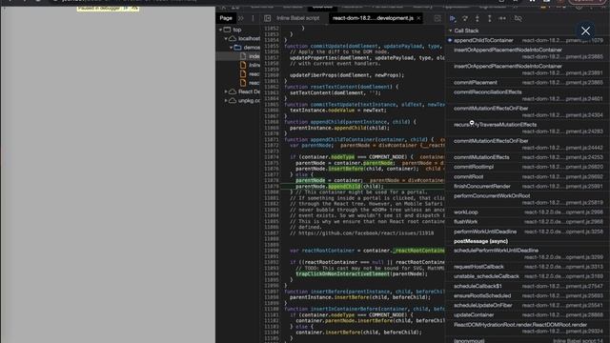Select flushWork call stack frame
This screenshot has width=610, height=343.
click(x=528, y=222)
